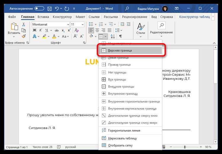The image size is (222, 154).
Task: Select Нет границы menu entry
Action: [x=130, y=72]
